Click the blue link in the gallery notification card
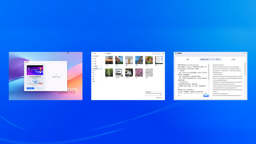The width and height of the screenshot is (256, 144). (161, 94)
